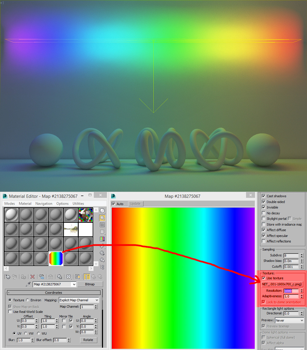
Task: Click the Video Color Check icon
Action: (x=102, y=239)
